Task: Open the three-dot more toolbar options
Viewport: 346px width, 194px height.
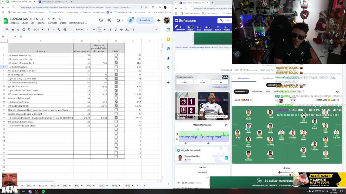Action: point(134,30)
